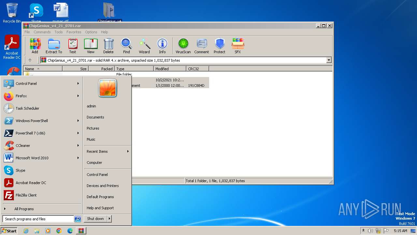Open the Tools menu
Viewport: 417px width, 235px height.
coord(59,32)
